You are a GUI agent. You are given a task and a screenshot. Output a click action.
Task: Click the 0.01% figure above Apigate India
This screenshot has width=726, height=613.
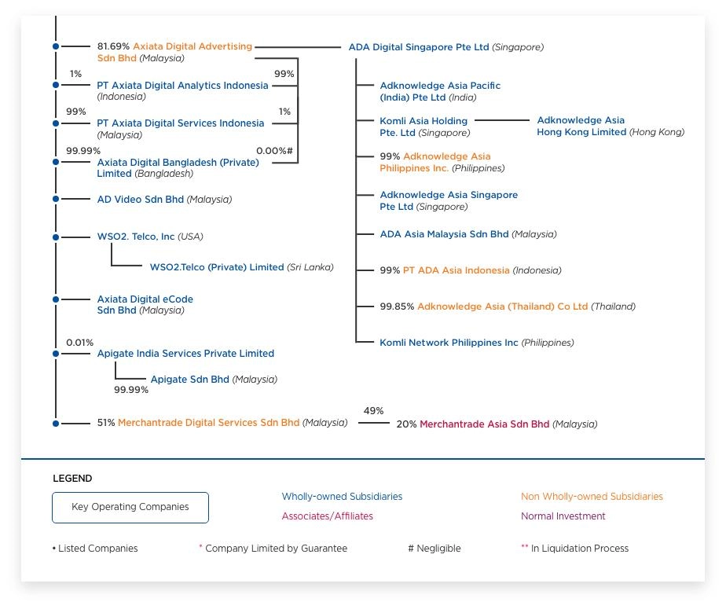tap(79, 343)
